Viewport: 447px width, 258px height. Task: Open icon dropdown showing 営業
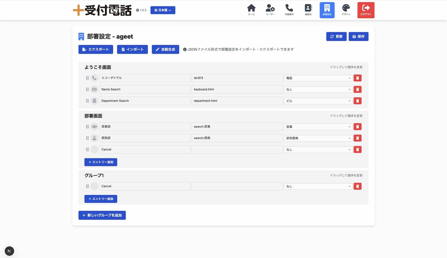point(318,127)
